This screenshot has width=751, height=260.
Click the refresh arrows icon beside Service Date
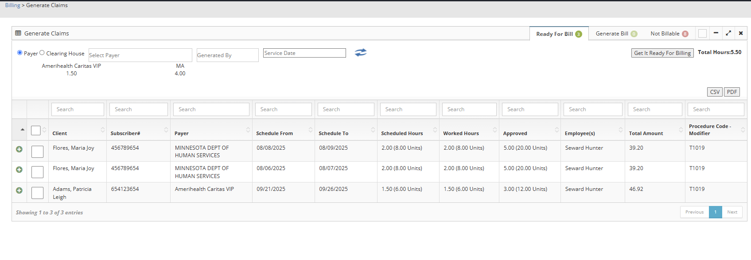coord(361,53)
